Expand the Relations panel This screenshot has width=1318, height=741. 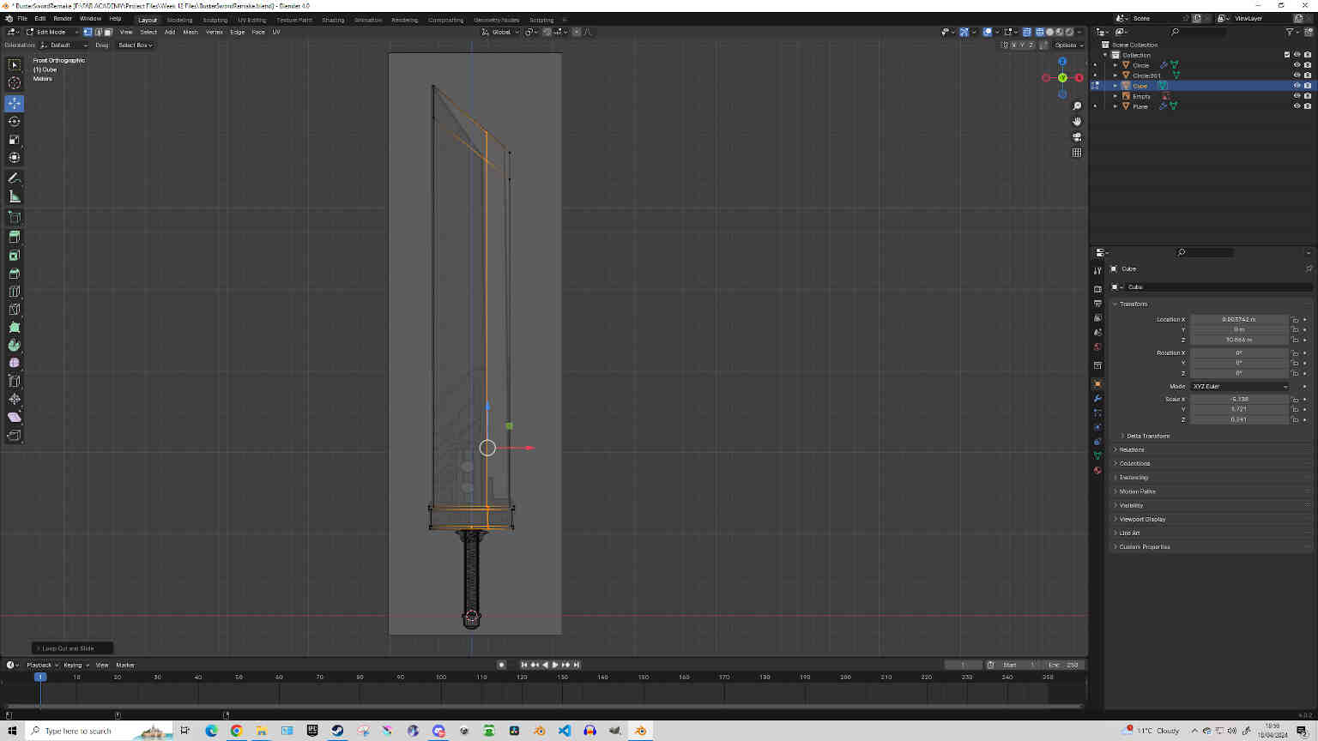1131,449
